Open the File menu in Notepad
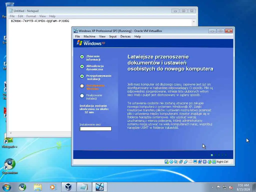Image resolution: width=256 pixels, height=192 pixels. point(12,16)
